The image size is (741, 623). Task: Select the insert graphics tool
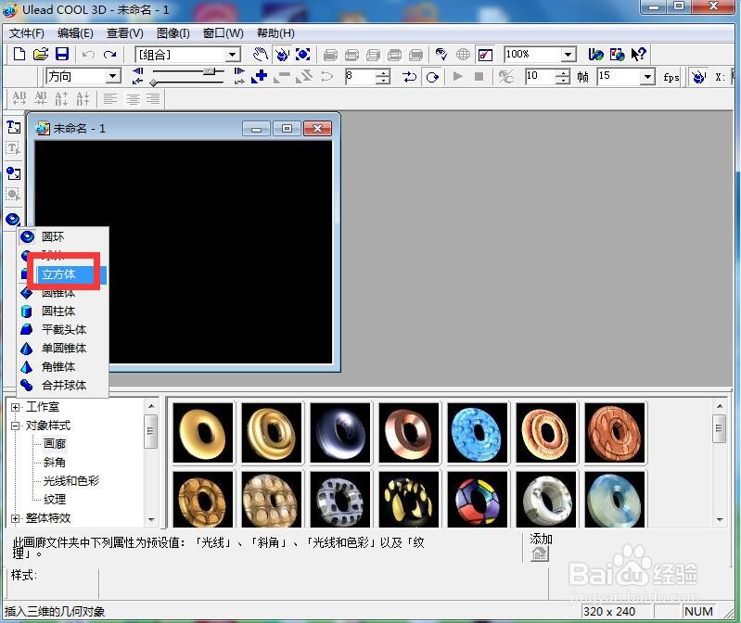point(14,173)
